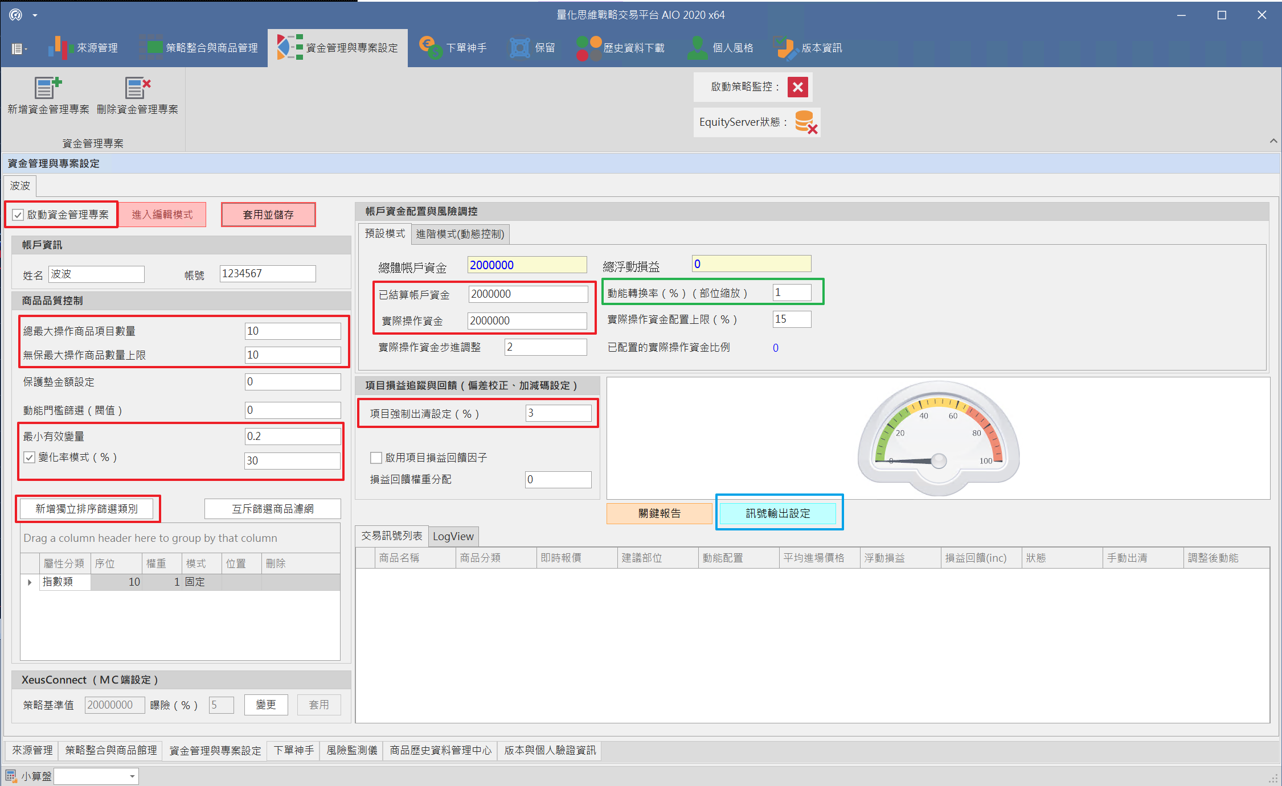Viewport: 1282px width, 786px height.
Task: Click the 訊號輸出設定 button
Action: [x=778, y=513]
